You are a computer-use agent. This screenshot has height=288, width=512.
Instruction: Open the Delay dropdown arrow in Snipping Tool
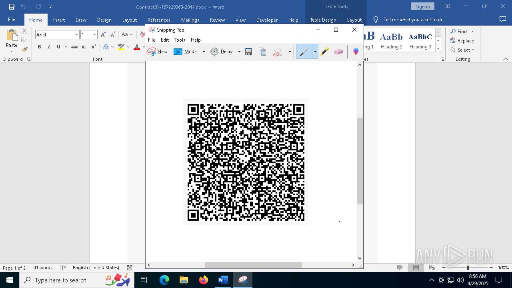tap(239, 52)
